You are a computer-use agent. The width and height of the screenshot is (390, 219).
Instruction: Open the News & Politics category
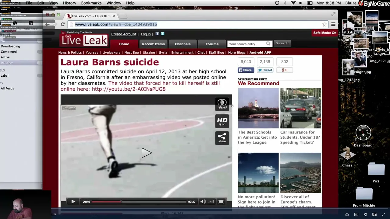click(70, 53)
